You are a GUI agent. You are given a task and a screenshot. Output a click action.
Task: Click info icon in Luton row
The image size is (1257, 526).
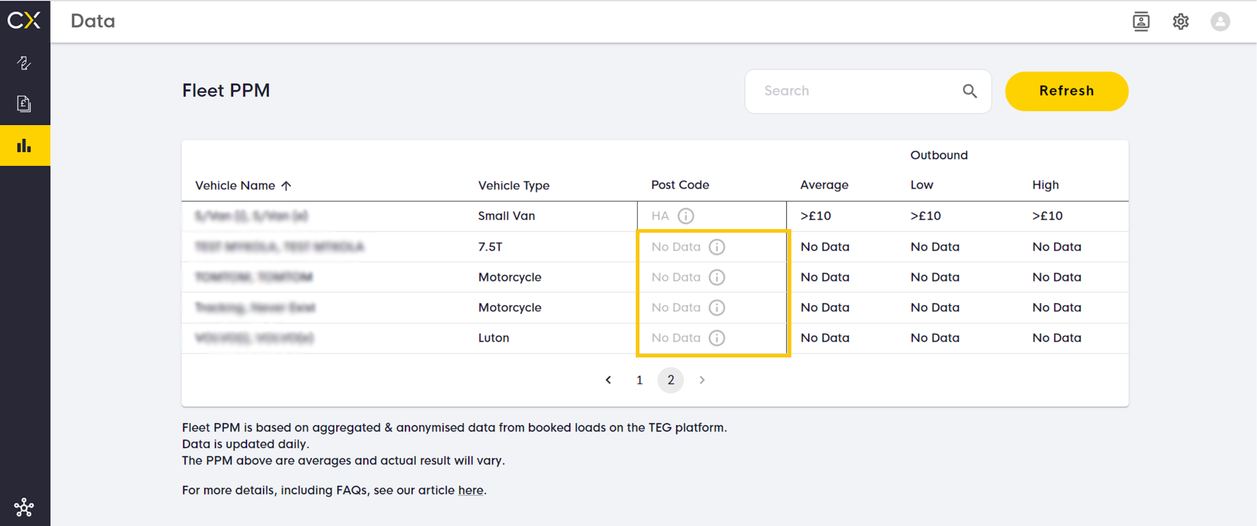pyautogui.click(x=716, y=338)
